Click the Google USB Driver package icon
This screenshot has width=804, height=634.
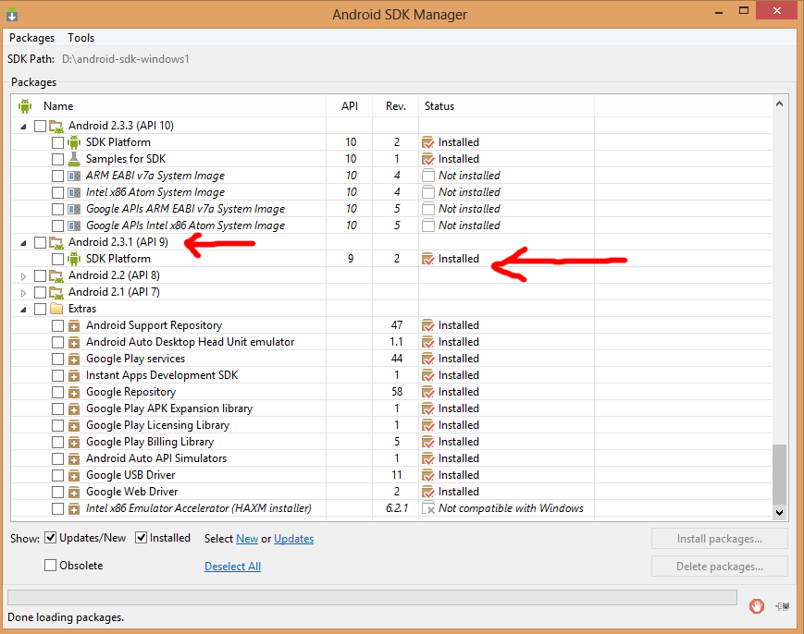tap(75, 475)
